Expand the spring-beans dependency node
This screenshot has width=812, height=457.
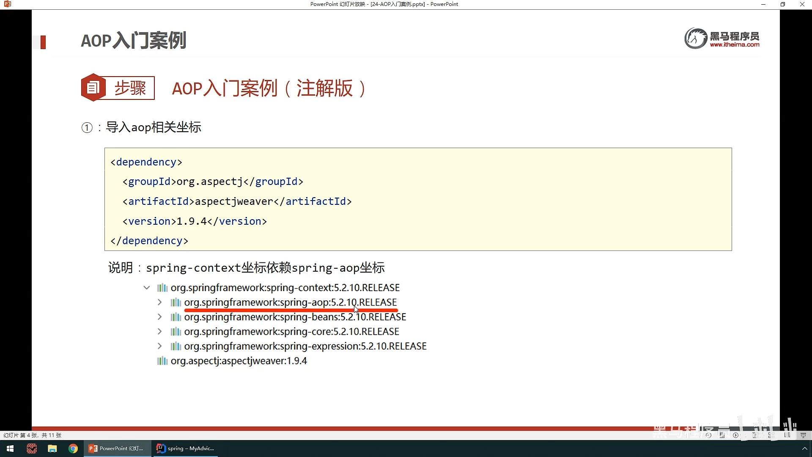(x=159, y=317)
